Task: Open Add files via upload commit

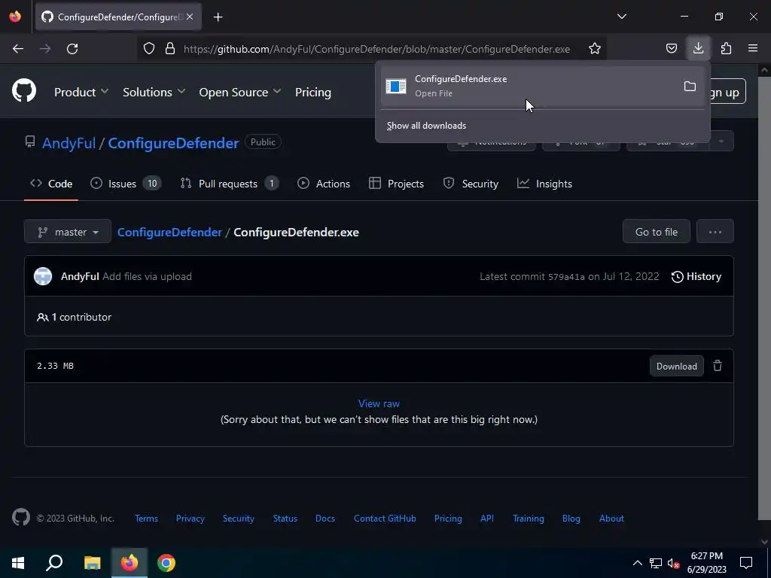Action: pyautogui.click(x=147, y=276)
